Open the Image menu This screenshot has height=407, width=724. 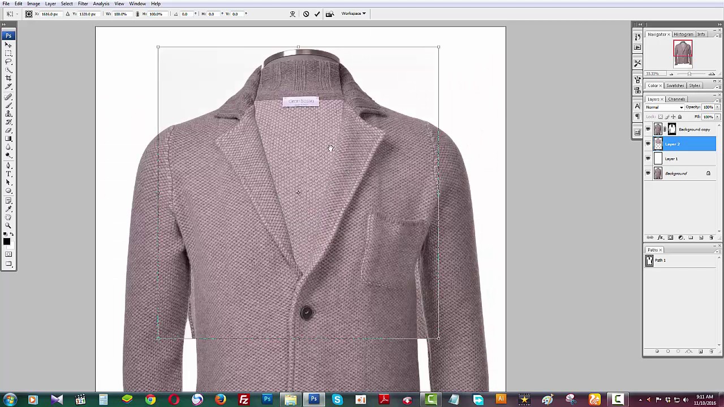pyautogui.click(x=34, y=4)
